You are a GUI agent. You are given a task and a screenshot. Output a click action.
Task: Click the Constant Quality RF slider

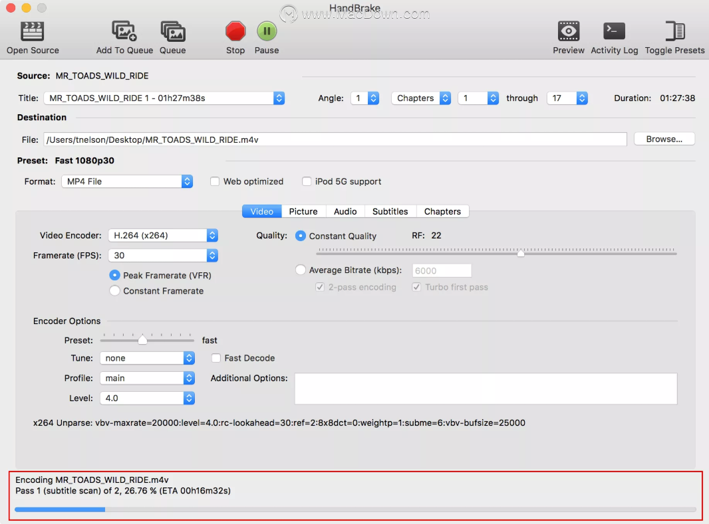[x=496, y=253]
